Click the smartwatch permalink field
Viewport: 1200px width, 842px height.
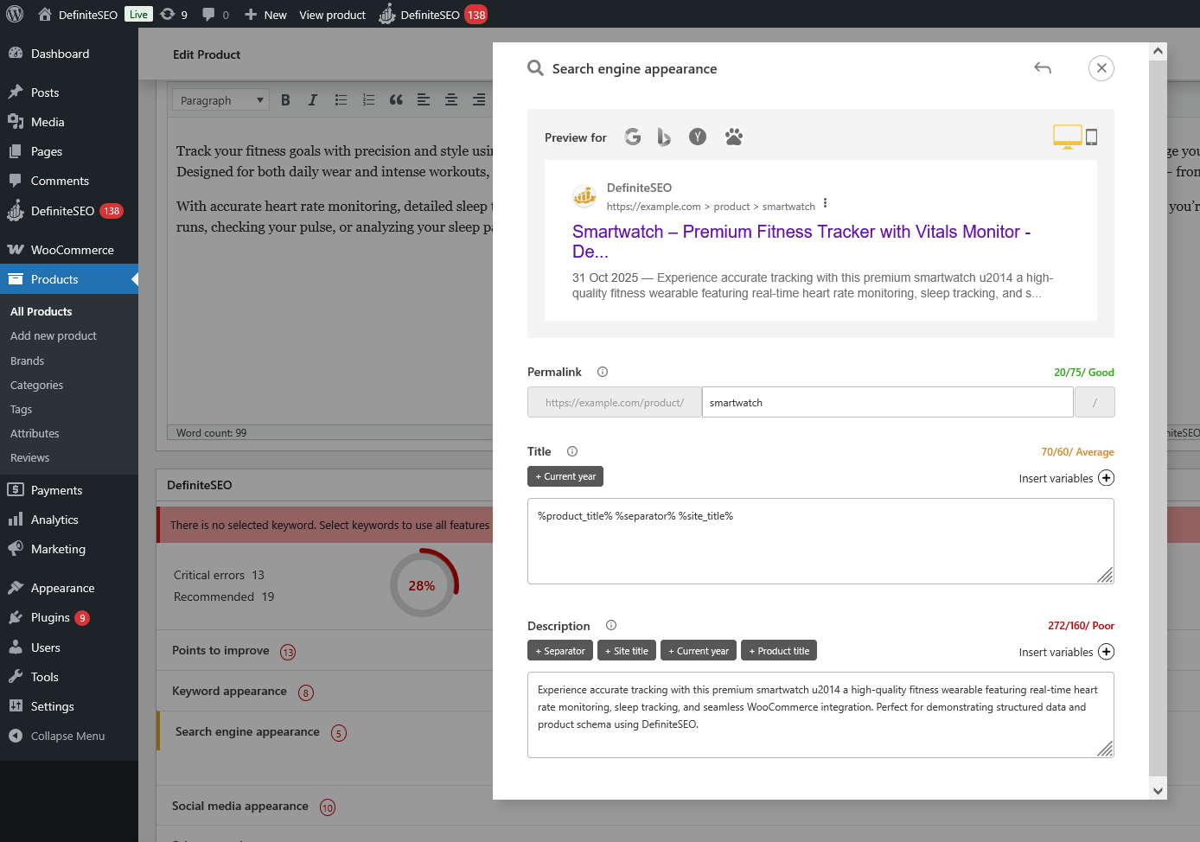coord(887,402)
